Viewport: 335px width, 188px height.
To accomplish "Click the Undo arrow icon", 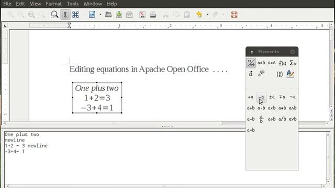I will (x=199, y=15).
